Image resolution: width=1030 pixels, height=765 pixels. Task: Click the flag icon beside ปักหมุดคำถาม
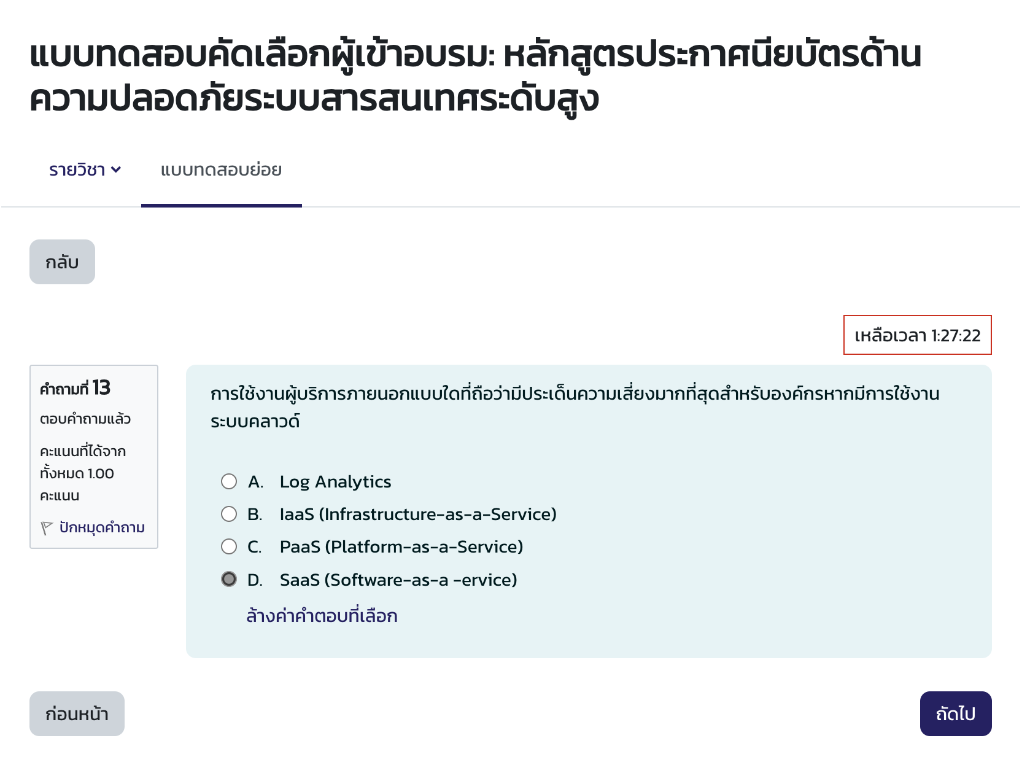[x=47, y=527]
